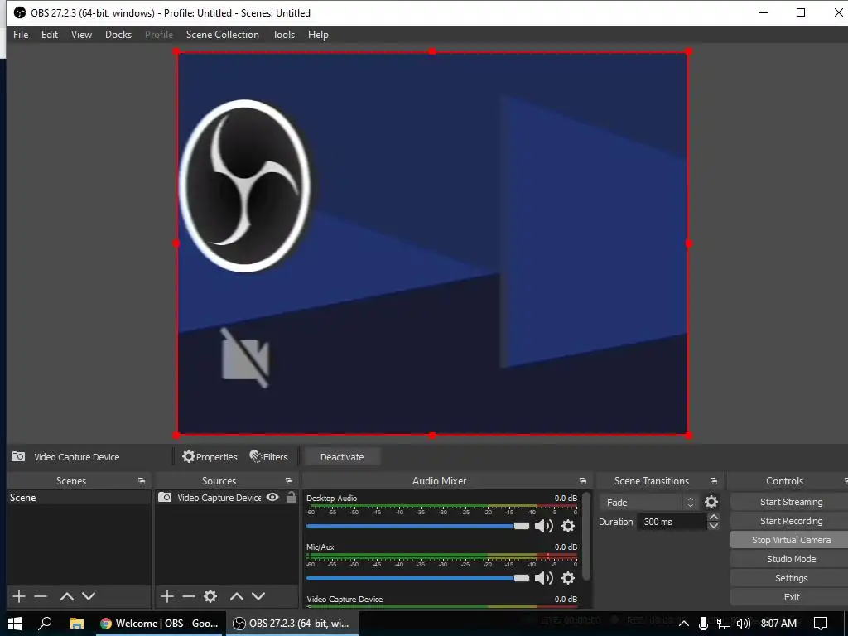This screenshot has width=848, height=636.
Task: Mute Desktop Audio with the speaker icon
Action: click(x=543, y=526)
